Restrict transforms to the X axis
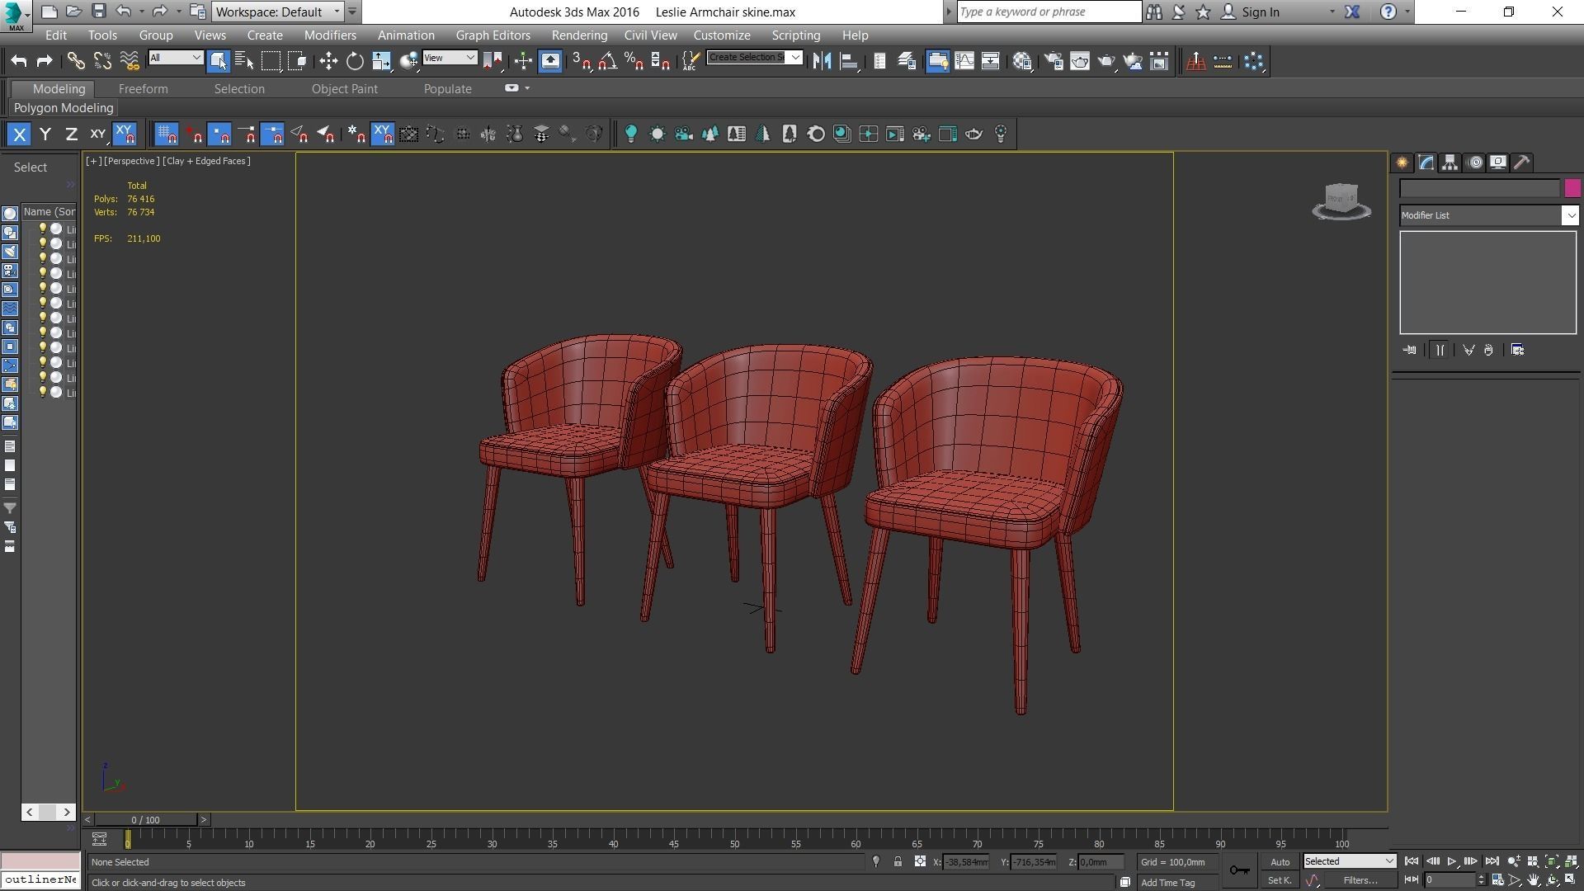 click(x=19, y=134)
